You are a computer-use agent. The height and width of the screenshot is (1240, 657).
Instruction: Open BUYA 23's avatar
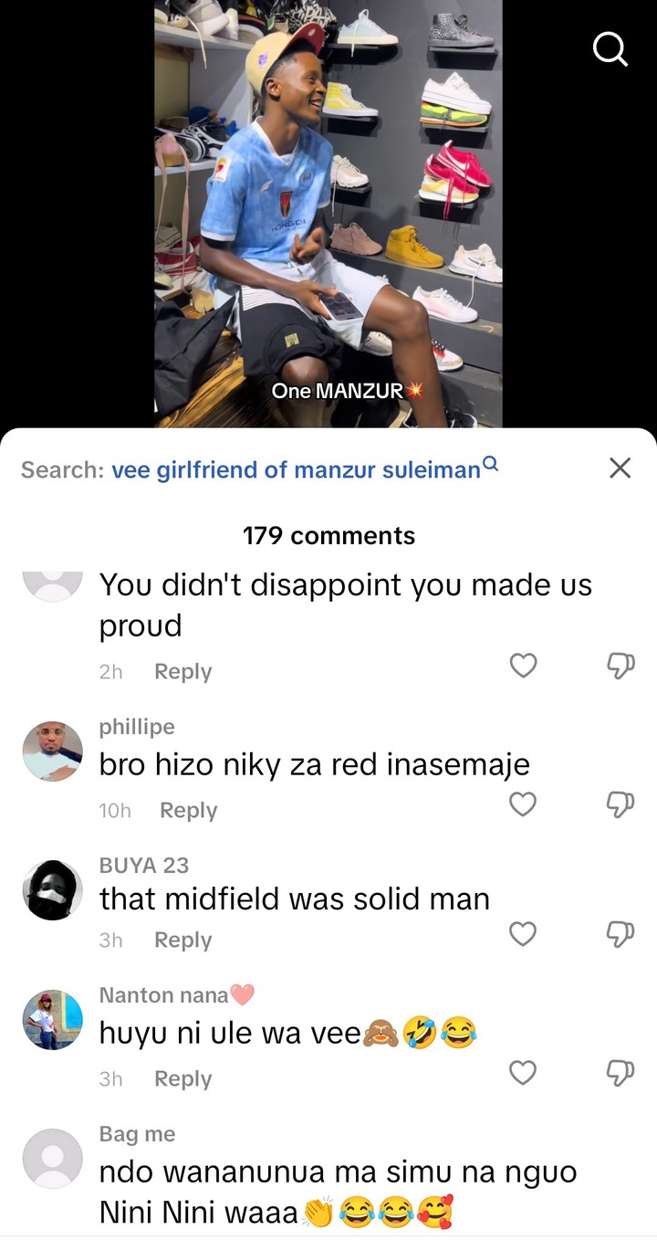click(x=53, y=889)
